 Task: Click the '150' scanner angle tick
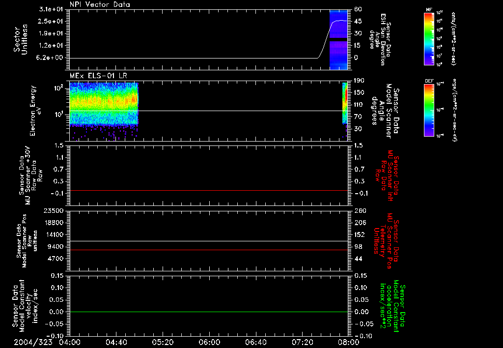point(359,92)
